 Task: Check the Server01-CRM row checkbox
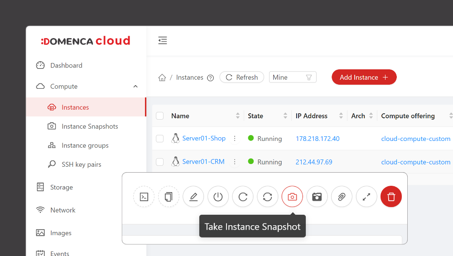coord(159,162)
